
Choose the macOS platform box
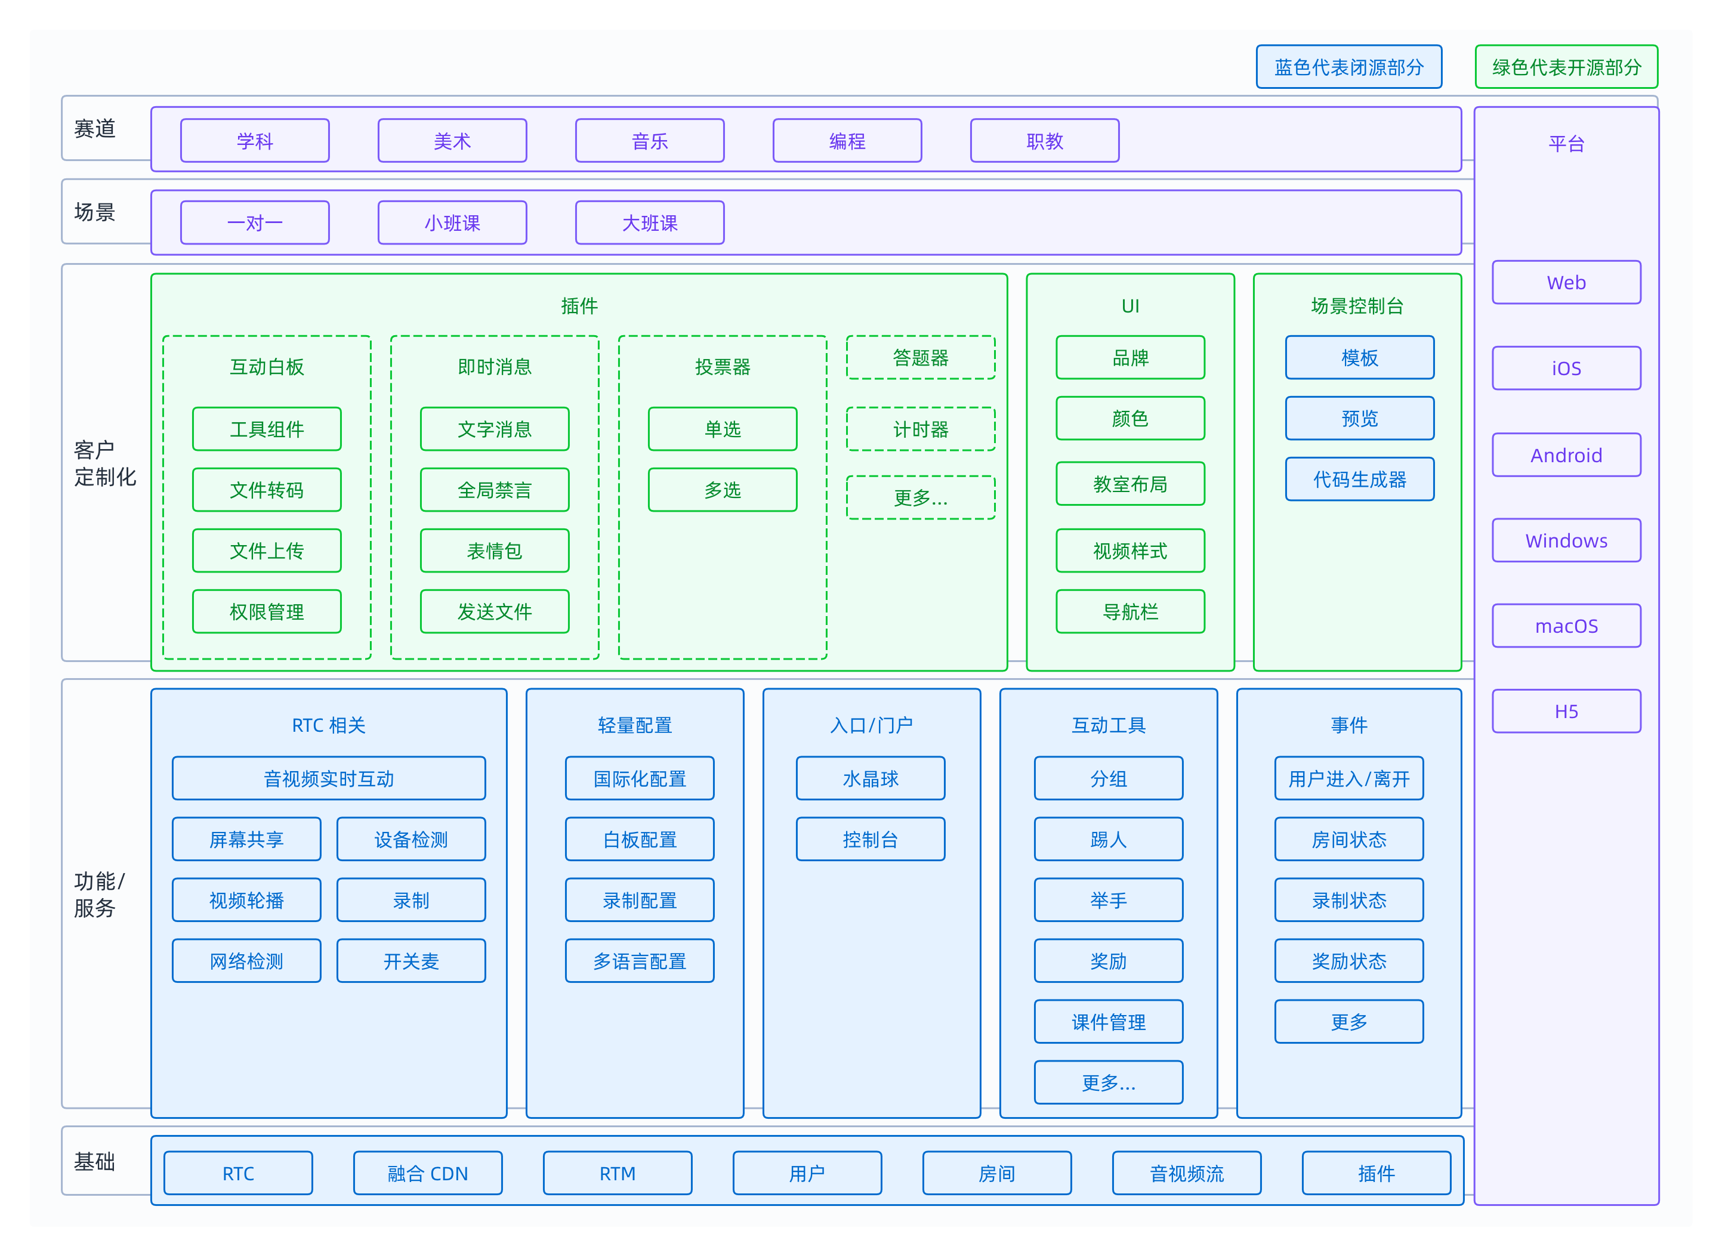tap(1566, 626)
